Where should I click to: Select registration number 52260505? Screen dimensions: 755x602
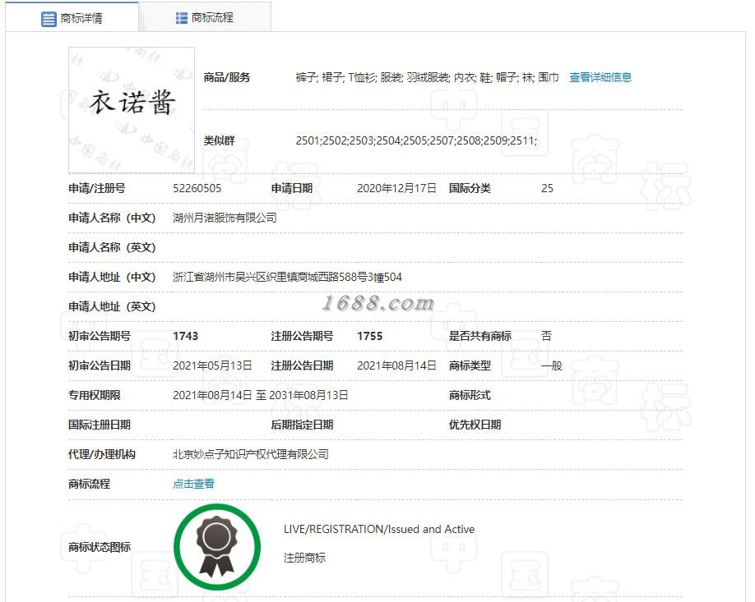coord(197,189)
